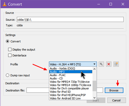Click the dropdown list scroll up arrow
129x106 pixels.
click(x=94, y=69)
